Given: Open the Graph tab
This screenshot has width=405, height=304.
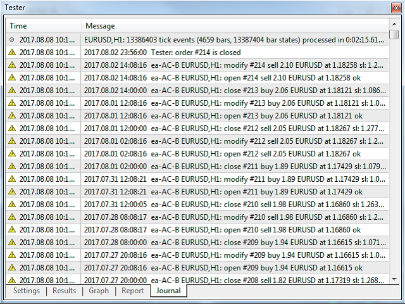Looking at the screenshot, I should [99, 291].
